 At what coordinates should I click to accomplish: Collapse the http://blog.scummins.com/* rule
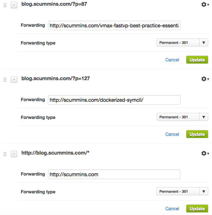pos(14,154)
